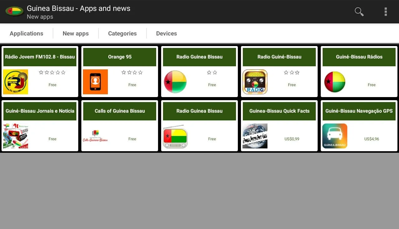Click the Free label of Guiné-Bissau Rádios

372,85
